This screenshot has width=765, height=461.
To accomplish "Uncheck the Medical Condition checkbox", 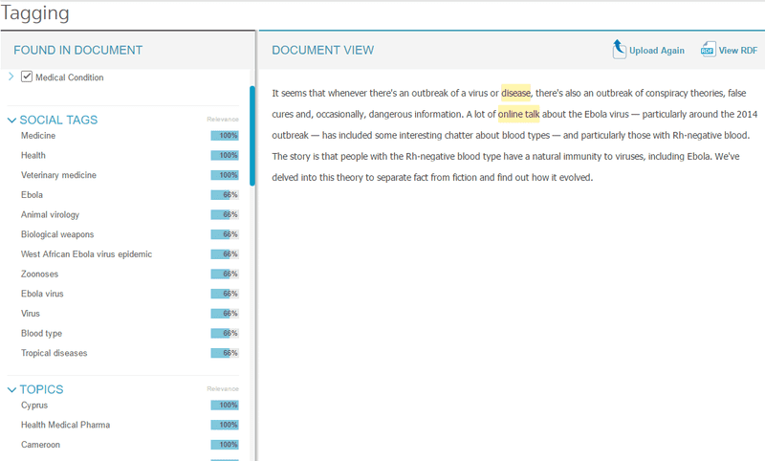I will (27, 77).
